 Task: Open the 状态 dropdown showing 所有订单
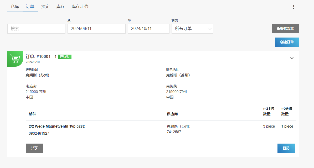tap(192, 29)
